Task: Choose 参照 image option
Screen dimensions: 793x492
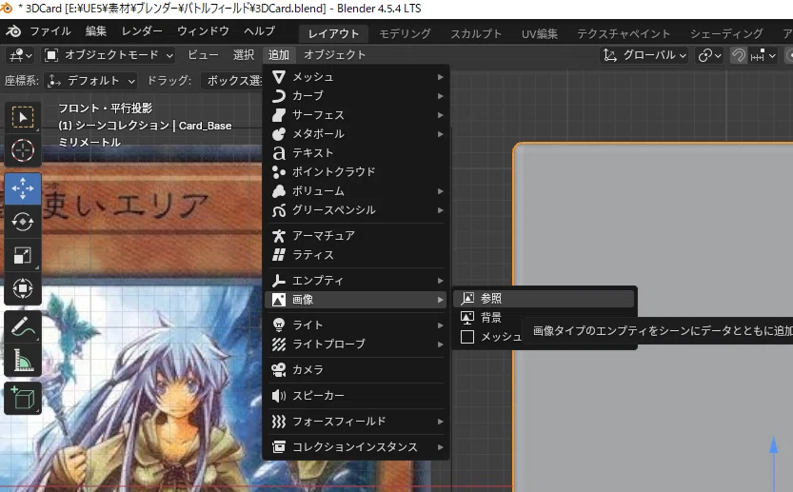Action: click(x=545, y=298)
